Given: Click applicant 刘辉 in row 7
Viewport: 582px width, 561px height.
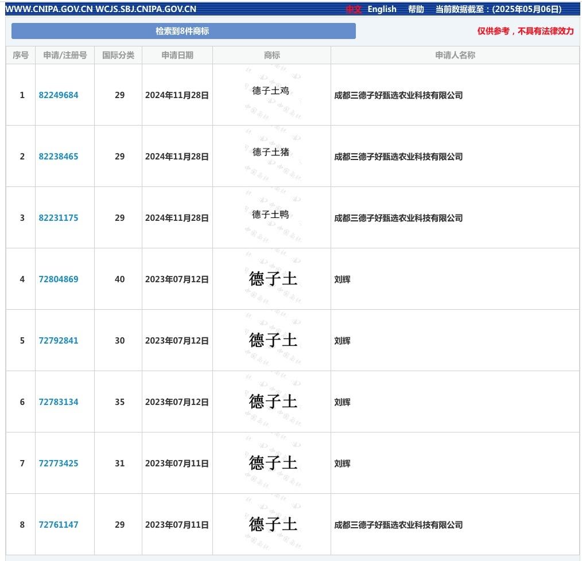Looking at the screenshot, I should (342, 463).
